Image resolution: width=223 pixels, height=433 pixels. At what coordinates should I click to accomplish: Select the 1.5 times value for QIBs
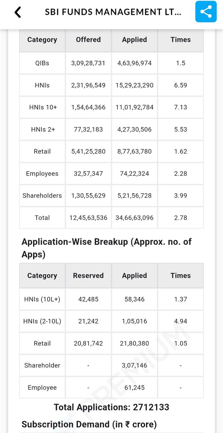[x=180, y=63]
